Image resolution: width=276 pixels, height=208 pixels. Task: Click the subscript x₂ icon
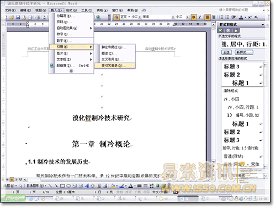click(x=256, y=17)
